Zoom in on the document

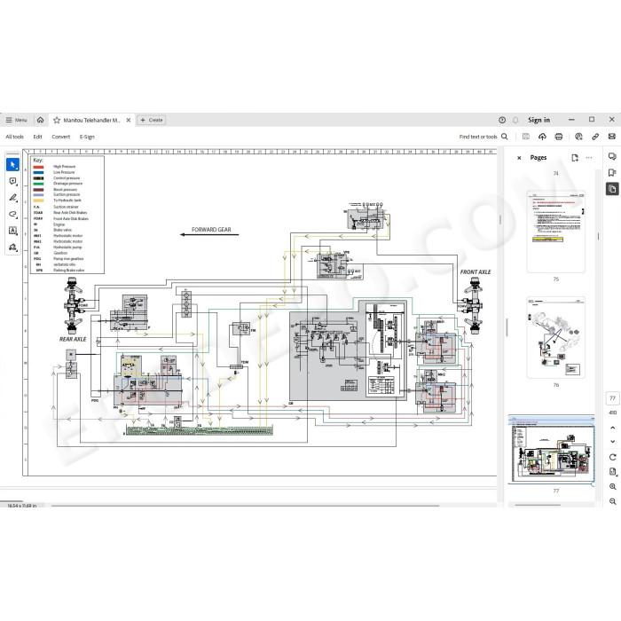click(613, 487)
